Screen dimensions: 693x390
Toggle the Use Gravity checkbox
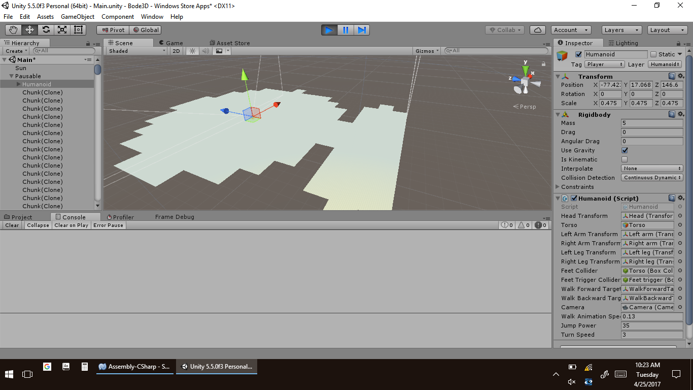(x=625, y=150)
